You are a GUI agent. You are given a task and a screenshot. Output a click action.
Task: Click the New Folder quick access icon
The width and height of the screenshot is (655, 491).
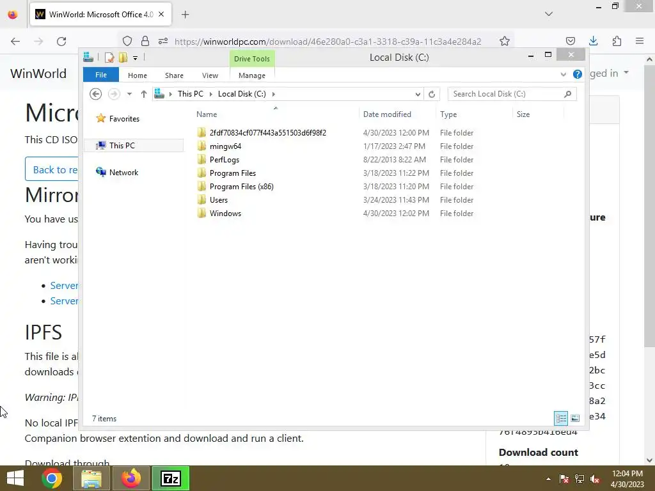pos(122,57)
